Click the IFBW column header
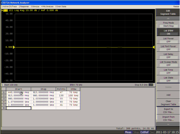Image resolution: width=180 pixels, height=134 pixels. (73, 89)
